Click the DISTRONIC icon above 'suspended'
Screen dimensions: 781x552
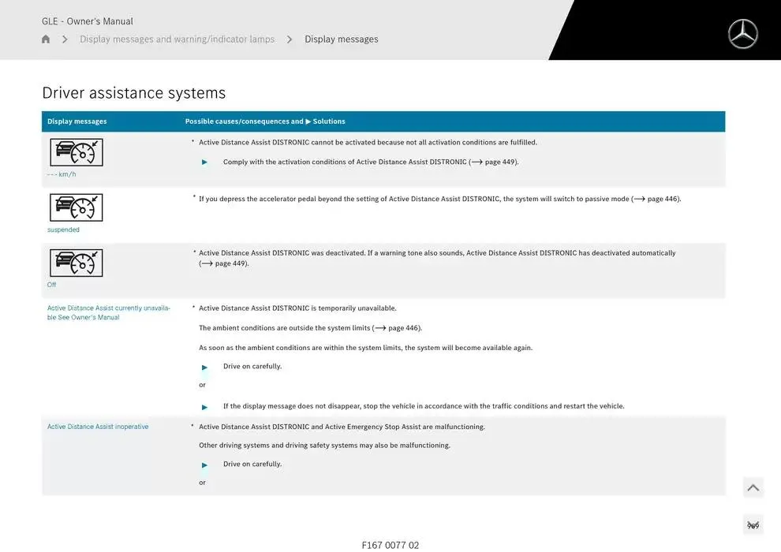pyautogui.click(x=77, y=207)
